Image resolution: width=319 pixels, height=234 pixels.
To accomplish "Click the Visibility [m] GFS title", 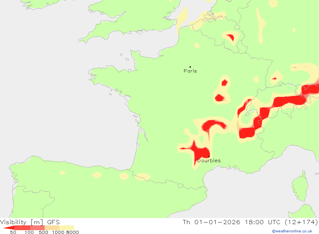I will point(30,222).
